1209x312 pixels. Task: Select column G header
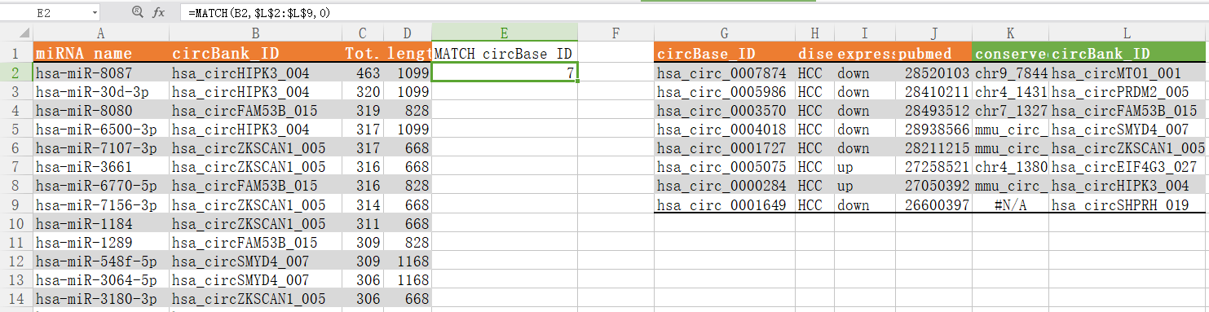(725, 33)
